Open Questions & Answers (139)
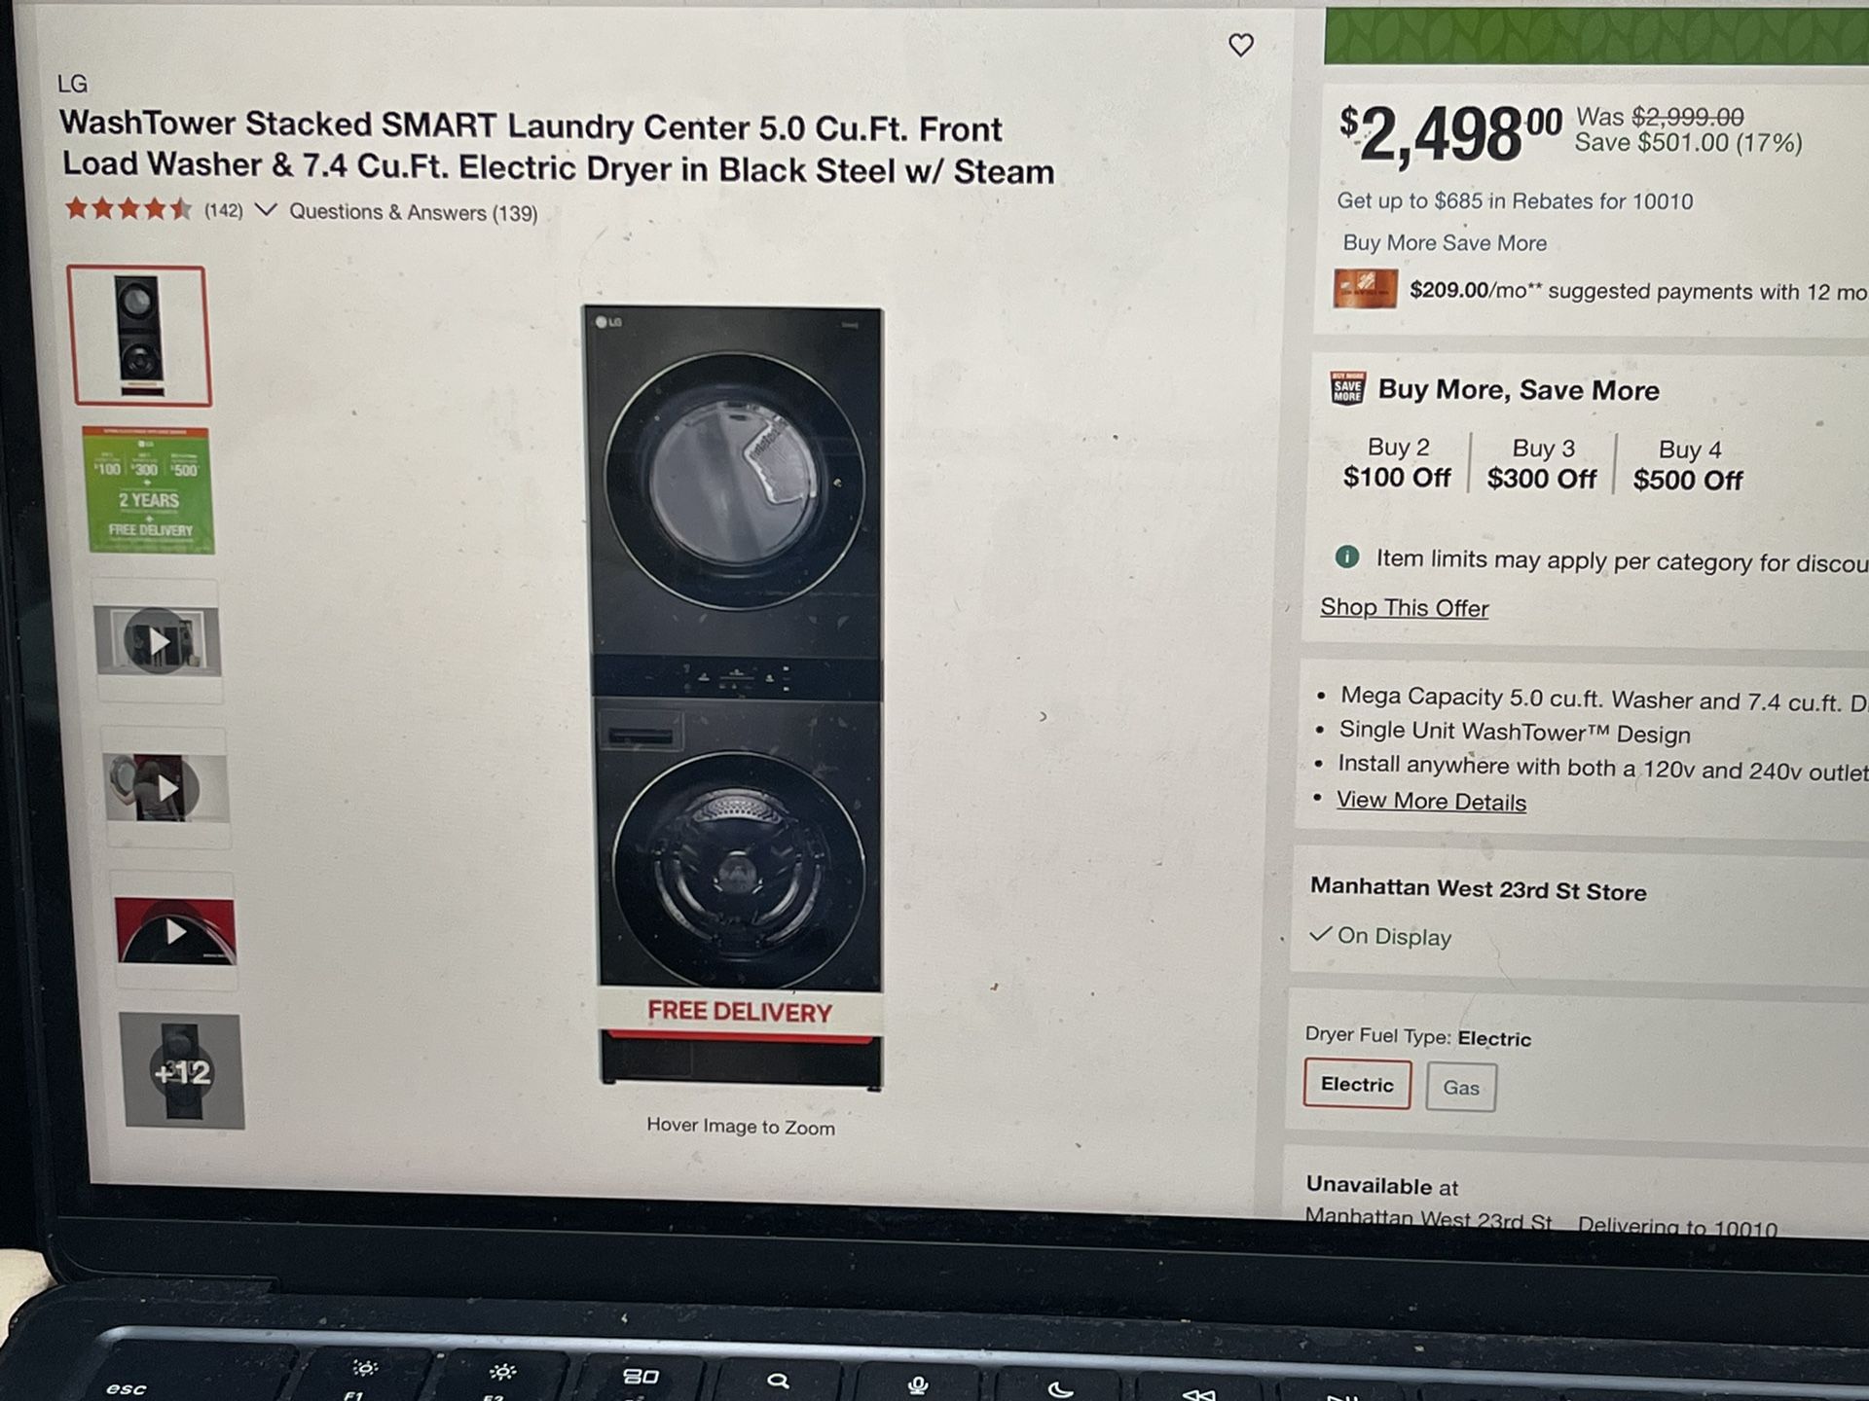Image resolution: width=1869 pixels, height=1401 pixels. point(413,212)
